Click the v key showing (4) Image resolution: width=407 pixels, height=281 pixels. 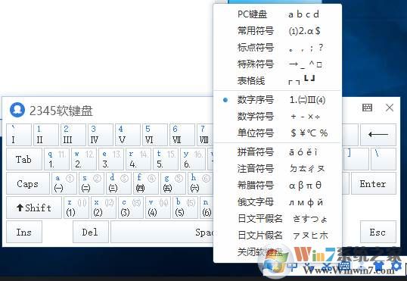(158, 208)
